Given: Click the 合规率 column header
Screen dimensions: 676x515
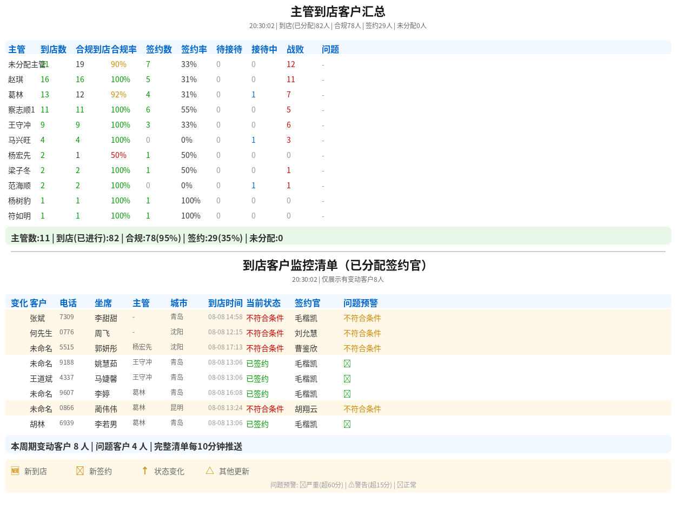Looking at the screenshot, I should [124, 49].
